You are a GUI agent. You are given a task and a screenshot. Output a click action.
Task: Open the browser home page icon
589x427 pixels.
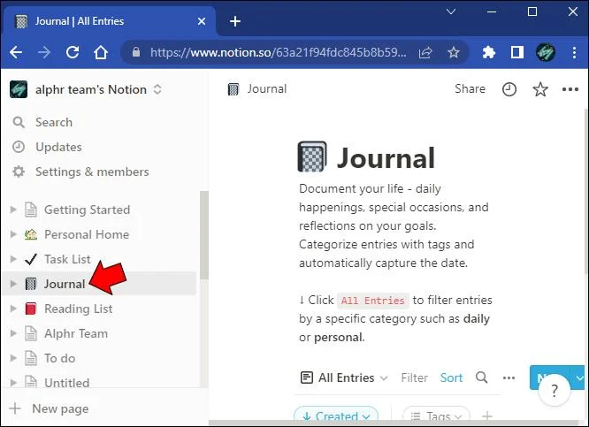[101, 52]
